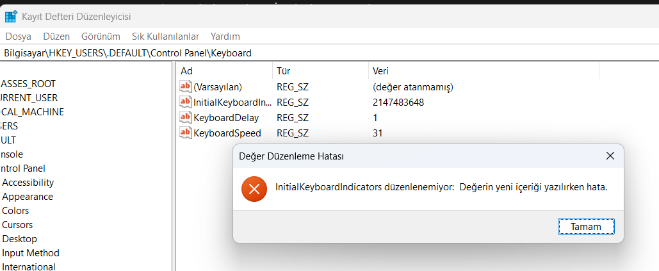Select the Input Method tree key
This screenshot has height=271, width=659.
pyautogui.click(x=31, y=253)
